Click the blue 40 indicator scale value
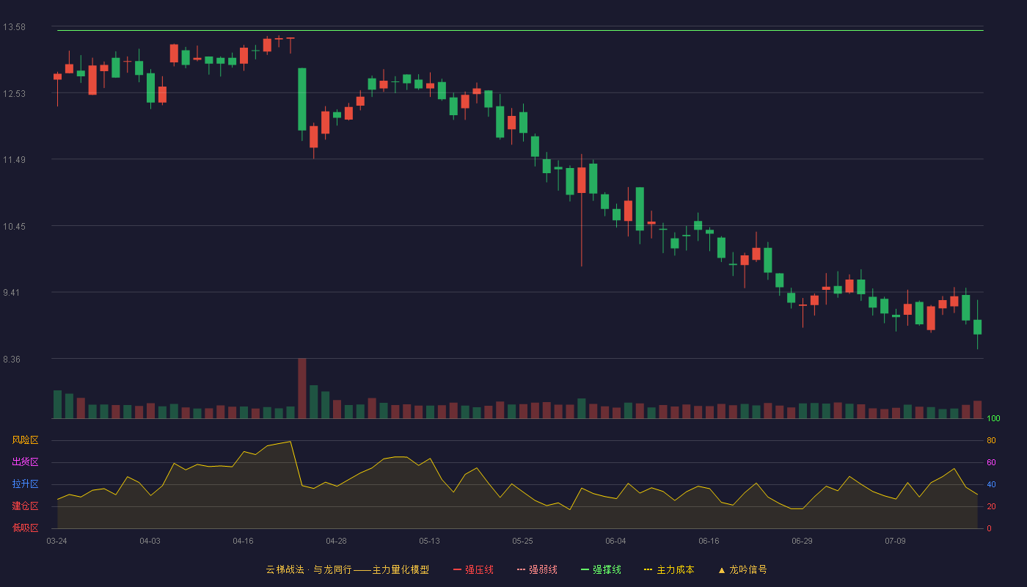Screen dimensions: 1027x587 991,484
